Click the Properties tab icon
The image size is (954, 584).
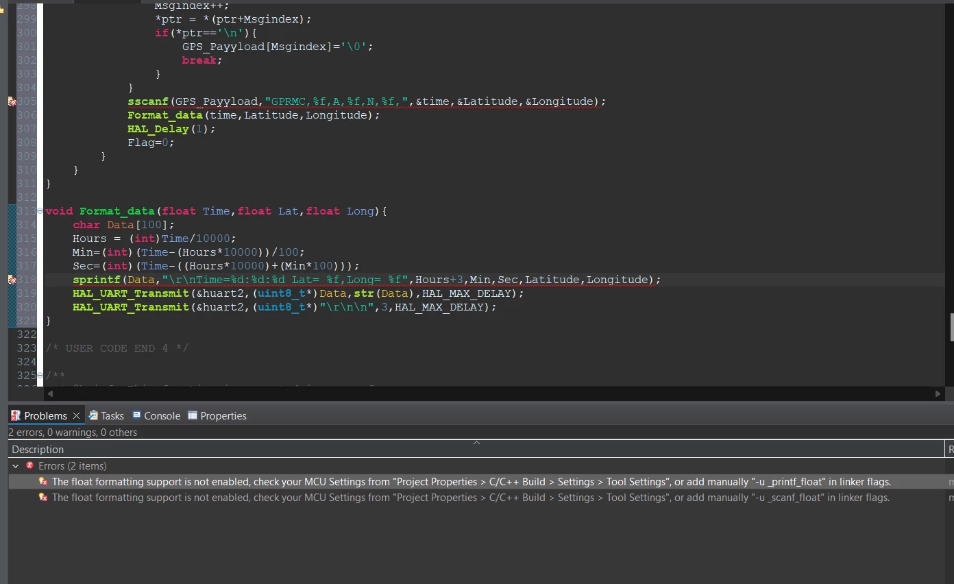point(193,415)
